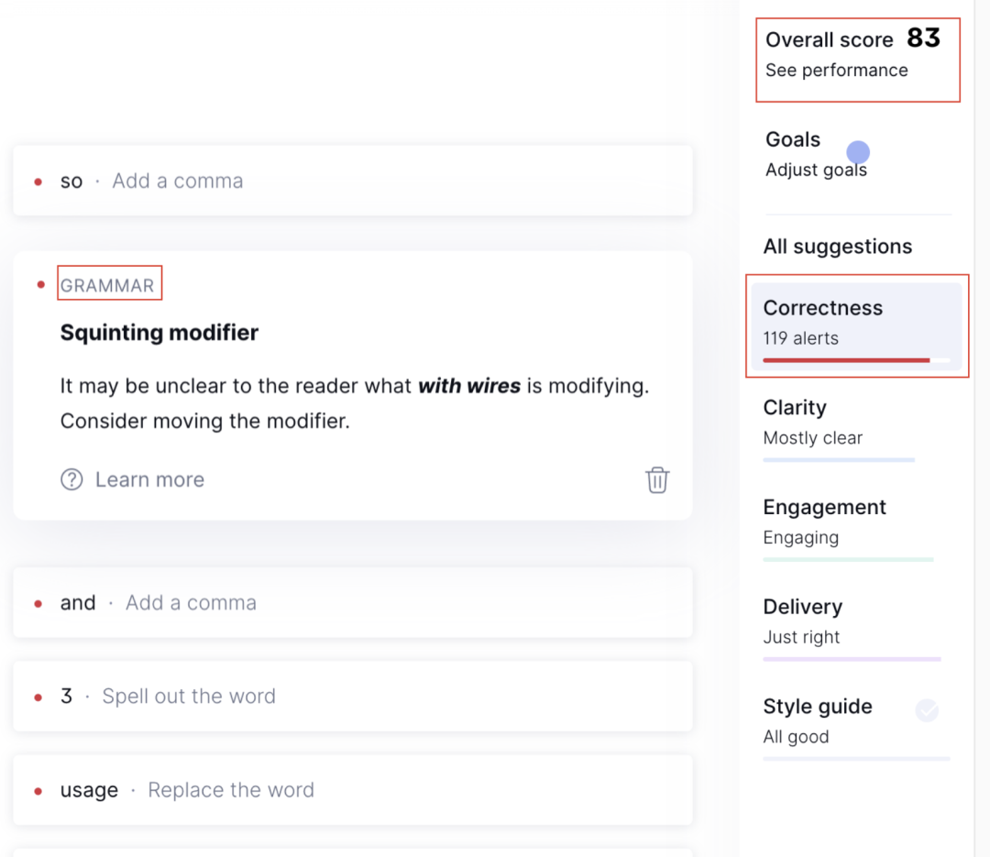Click the question mark help icon
990x857 pixels.
(x=71, y=480)
